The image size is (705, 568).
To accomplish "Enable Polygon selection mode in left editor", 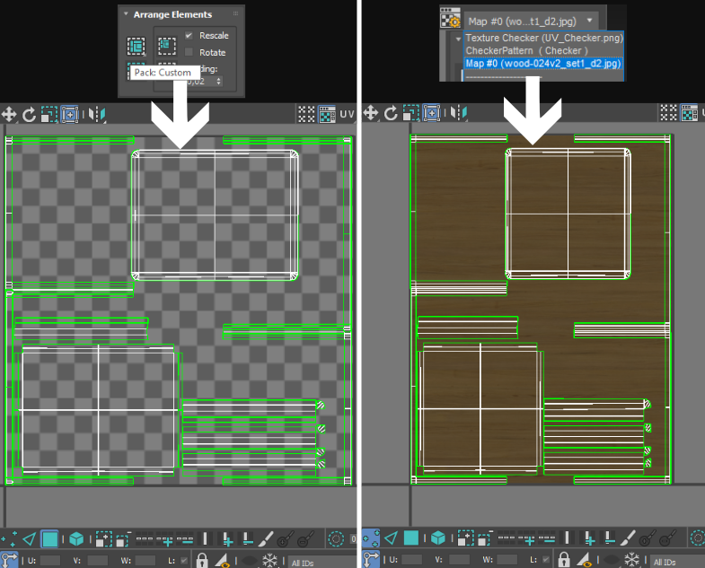I will [50, 538].
